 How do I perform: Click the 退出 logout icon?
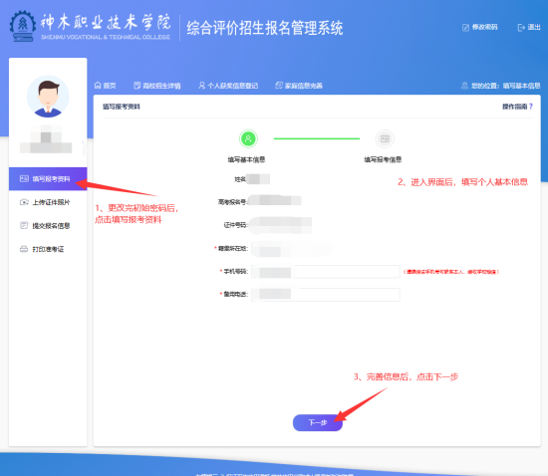(521, 28)
